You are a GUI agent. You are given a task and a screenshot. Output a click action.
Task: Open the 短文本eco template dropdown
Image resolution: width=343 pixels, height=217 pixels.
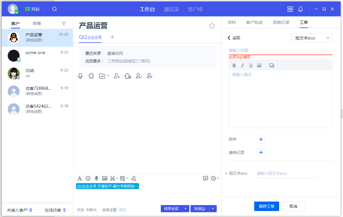click(x=312, y=38)
